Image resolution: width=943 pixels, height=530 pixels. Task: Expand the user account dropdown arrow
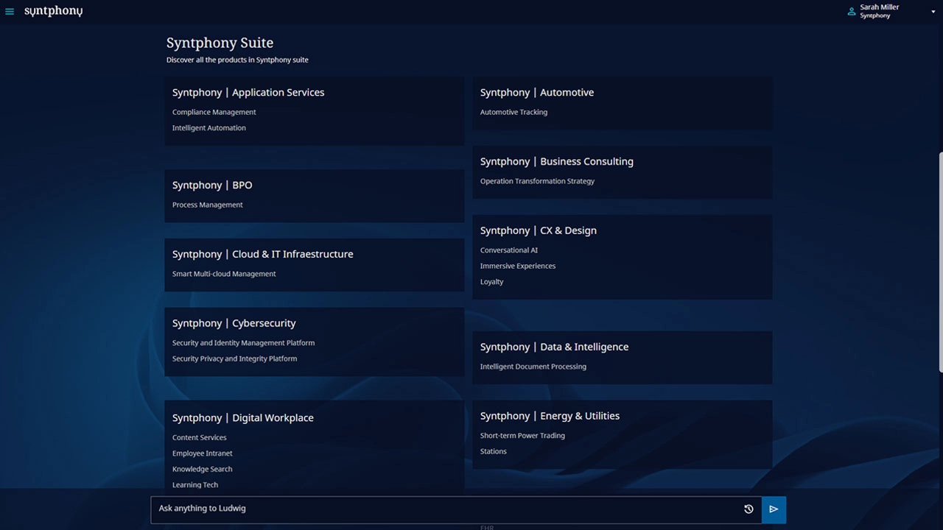click(933, 12)
